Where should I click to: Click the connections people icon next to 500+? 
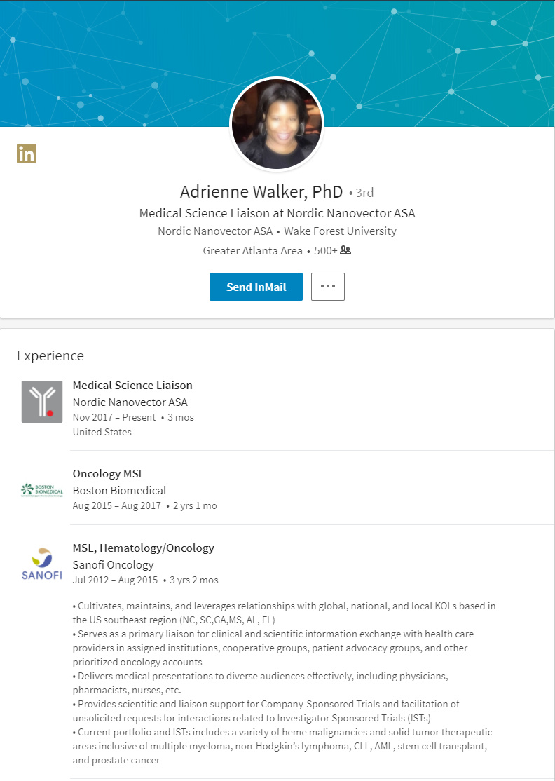click(x=345, y=250)
